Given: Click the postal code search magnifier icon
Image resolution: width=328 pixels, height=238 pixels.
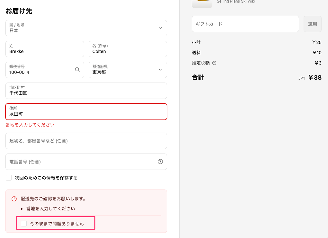Looking at the screenshot, I should point(77,70).
